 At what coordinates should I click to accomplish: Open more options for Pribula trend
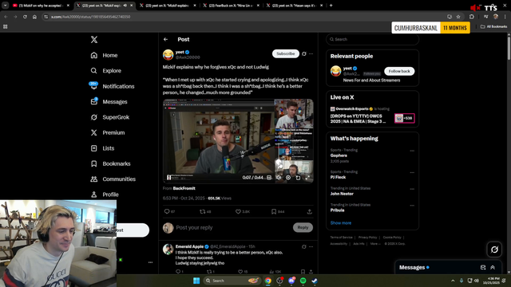[412, 206]
